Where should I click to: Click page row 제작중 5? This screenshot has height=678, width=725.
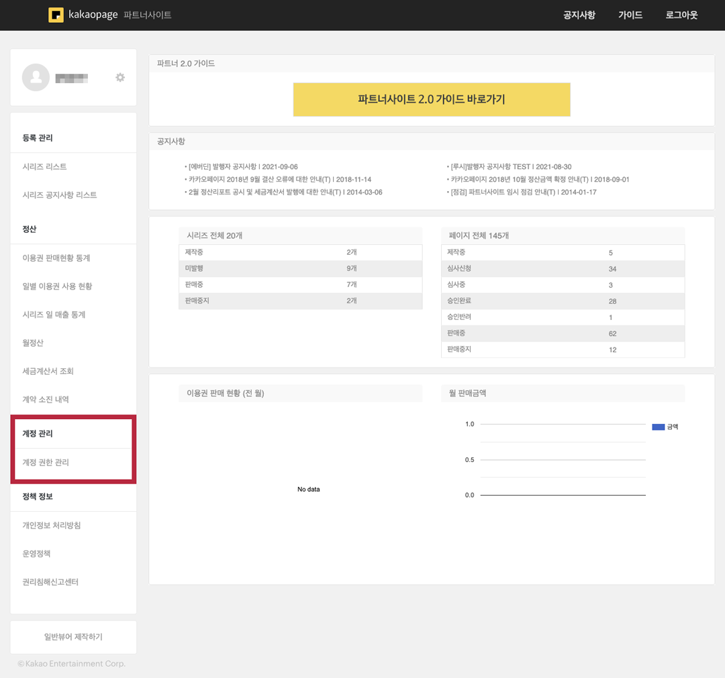pyautogui.click(x=563, y=253)
